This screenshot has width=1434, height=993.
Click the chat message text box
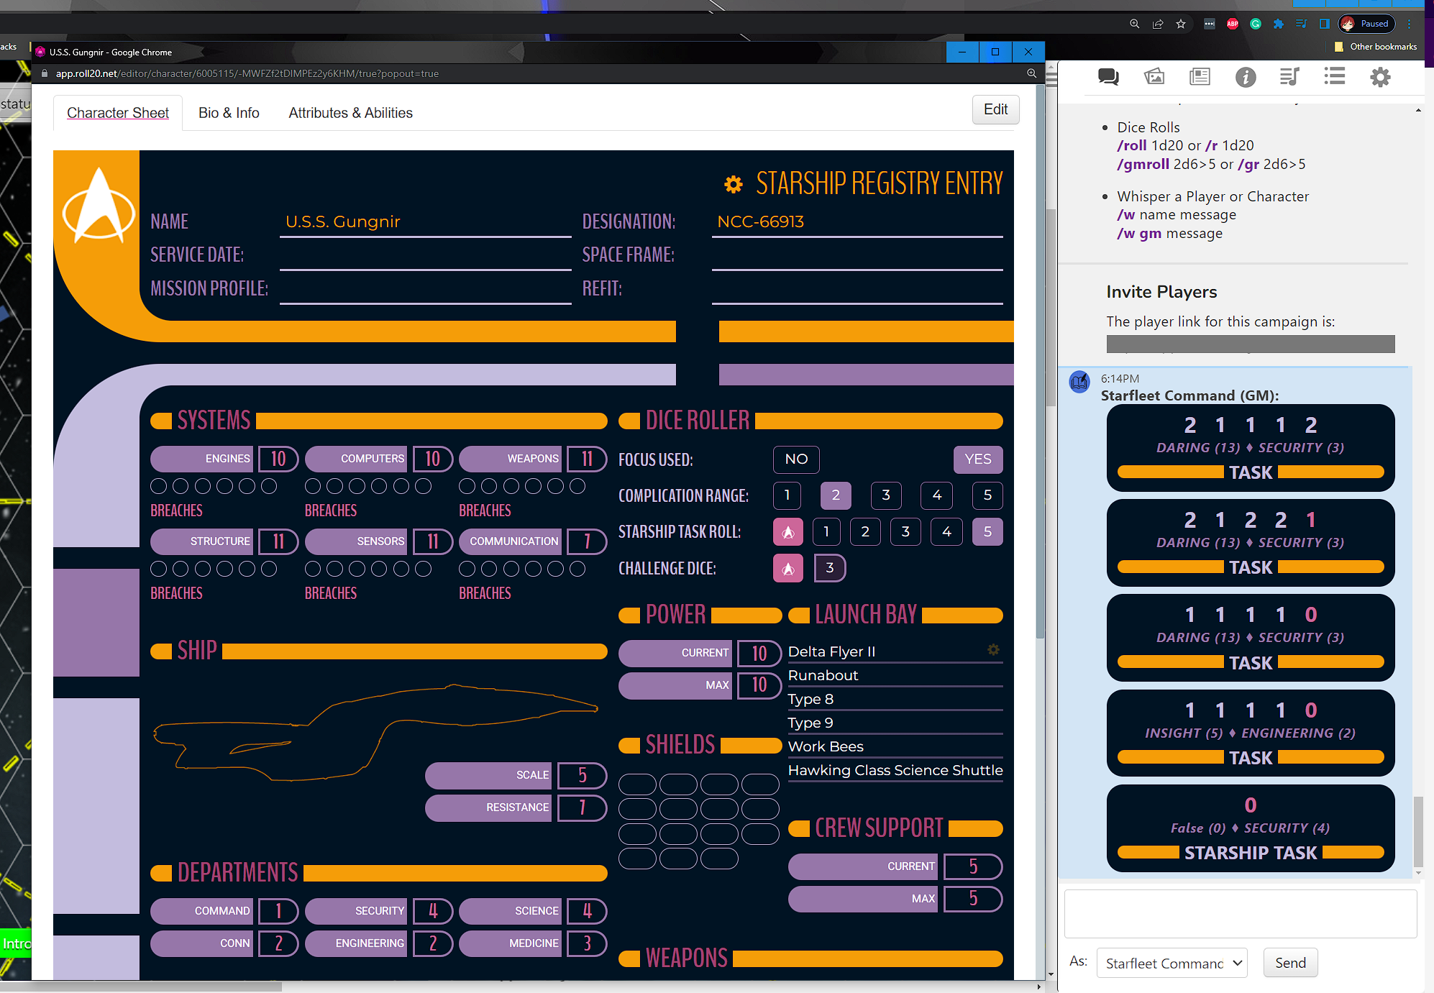pos(1241,914)
